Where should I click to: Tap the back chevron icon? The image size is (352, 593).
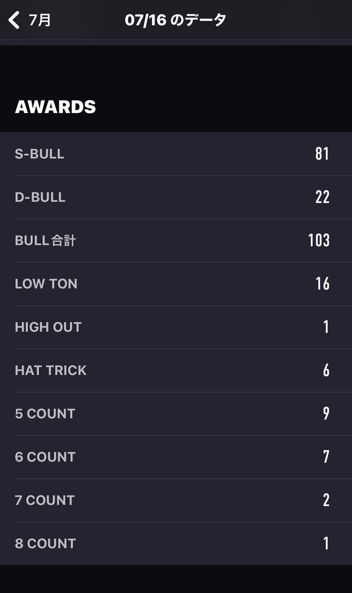pos(14,20)
